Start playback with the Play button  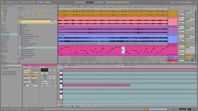click(88, 2)
